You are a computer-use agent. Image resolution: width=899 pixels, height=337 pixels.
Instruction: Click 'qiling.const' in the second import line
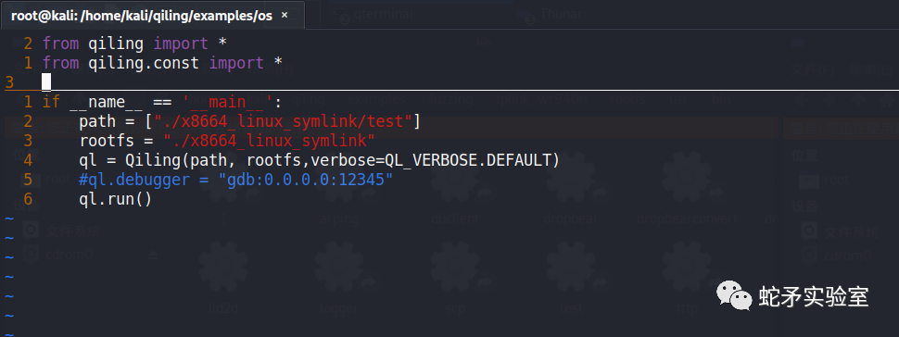tap(144, 63)
